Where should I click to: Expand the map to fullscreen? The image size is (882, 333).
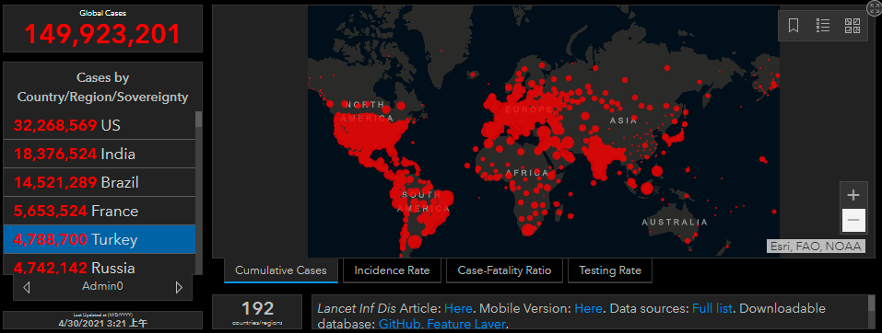(x=874, y=7)
